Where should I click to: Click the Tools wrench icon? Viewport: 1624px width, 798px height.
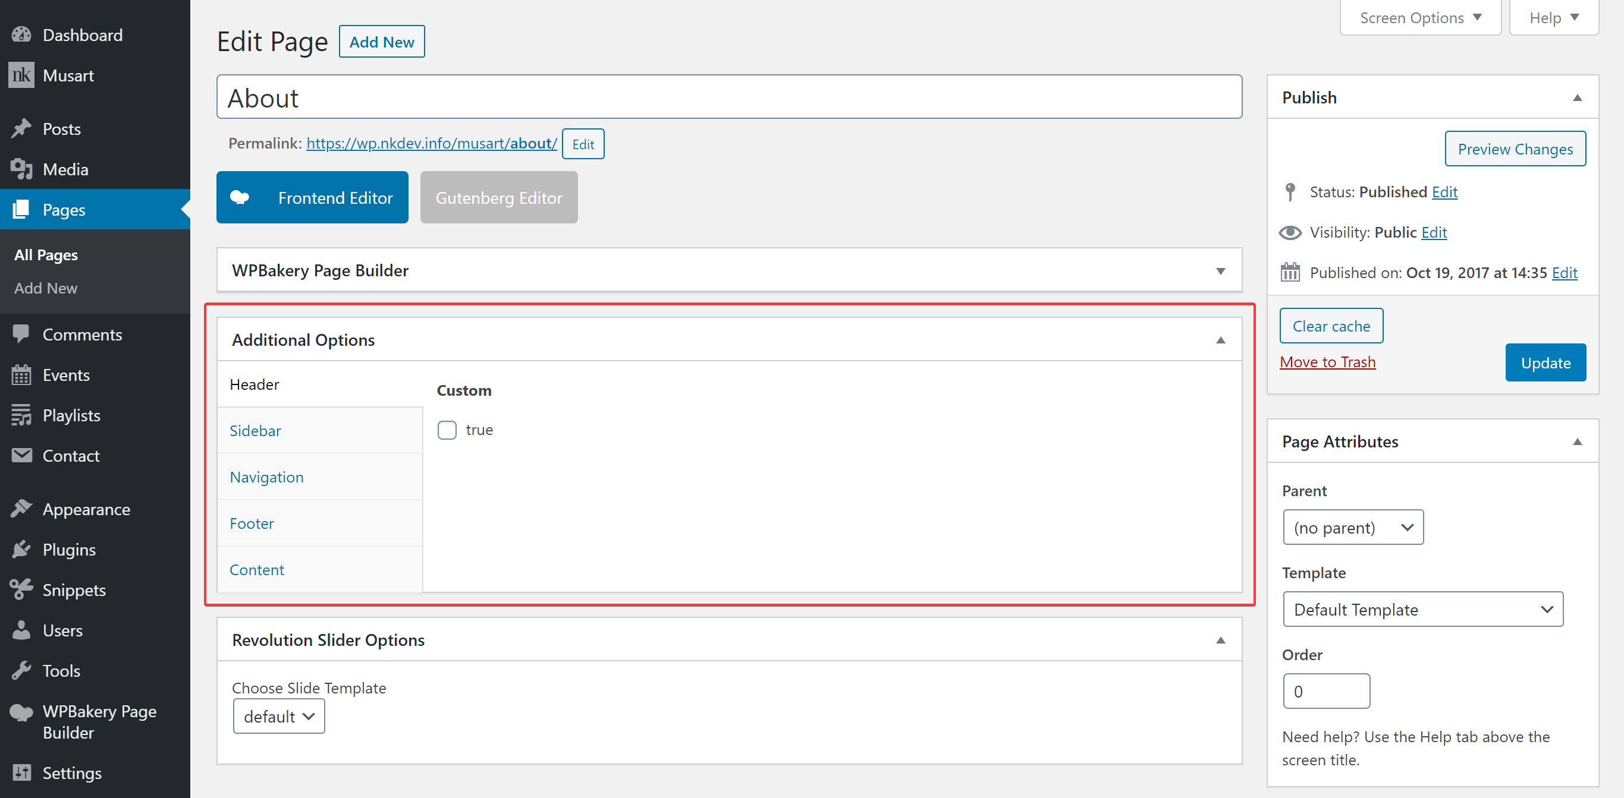click(x=21, y=670)
